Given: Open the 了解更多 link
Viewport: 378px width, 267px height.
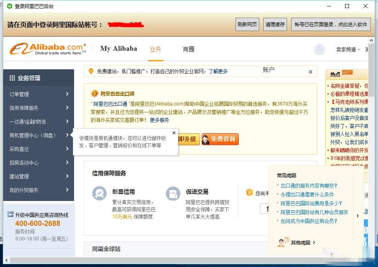Looking at the screenshot, I should [218, 71].
